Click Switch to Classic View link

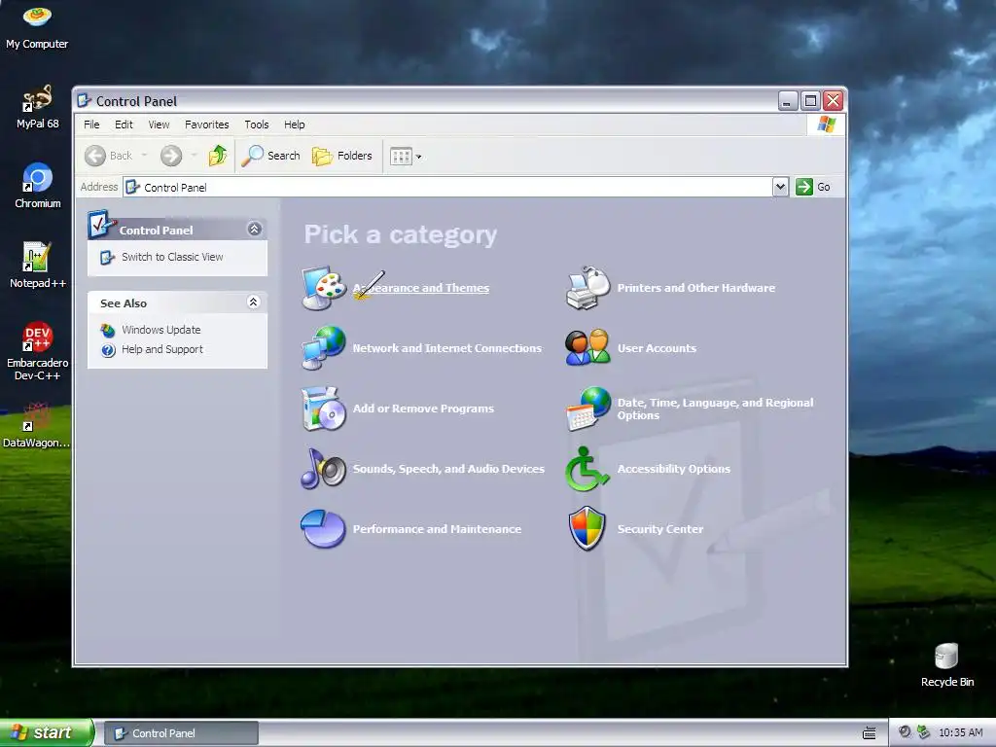[172, 257]
